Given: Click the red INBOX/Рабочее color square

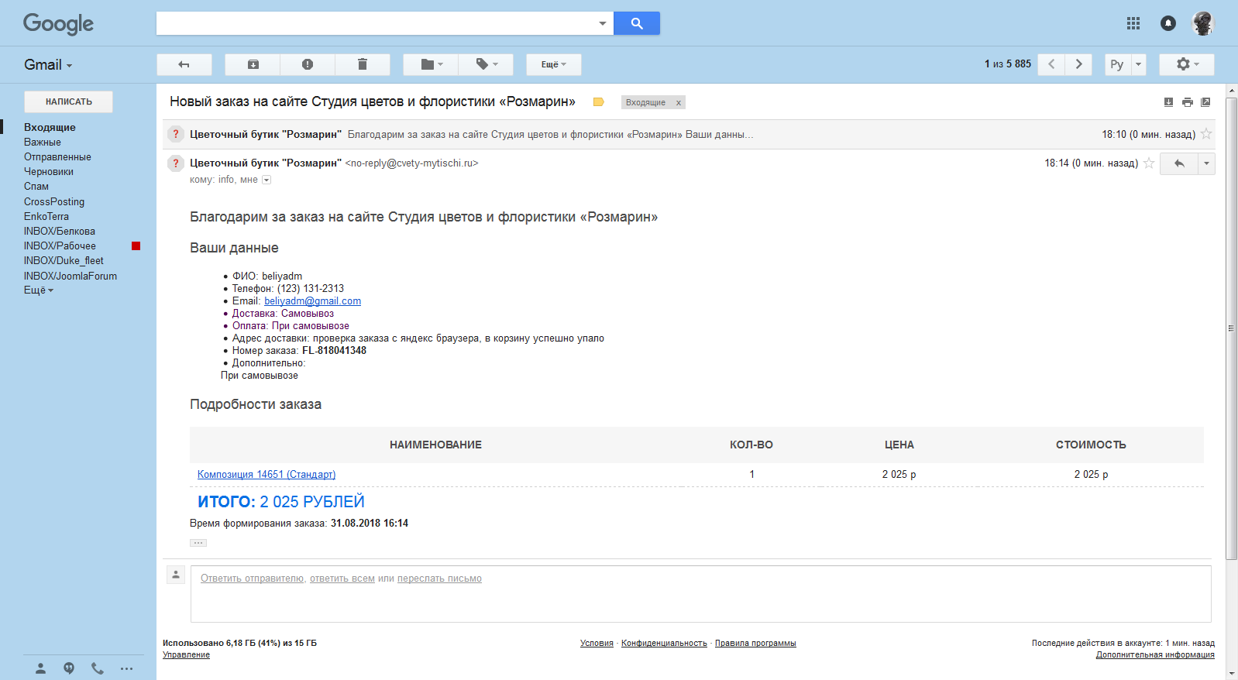Looking at the screenshot, I should [x=136, y=246].
